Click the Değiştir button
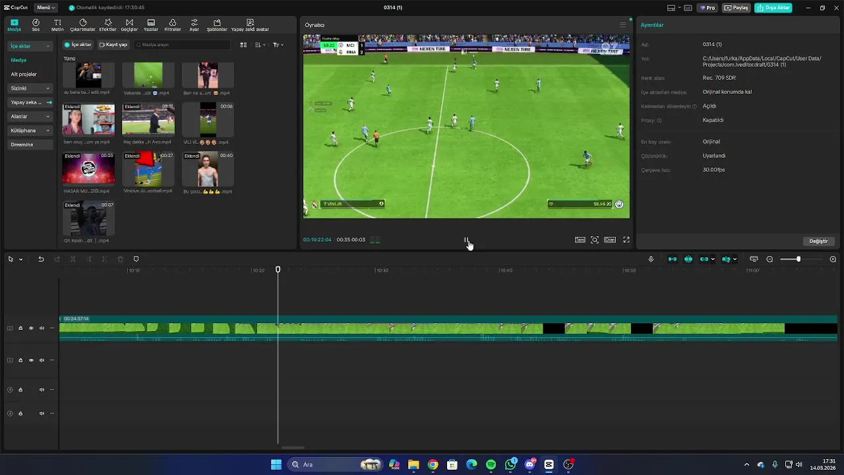Viewport: 844px width, 475px height. click(818, 241)
